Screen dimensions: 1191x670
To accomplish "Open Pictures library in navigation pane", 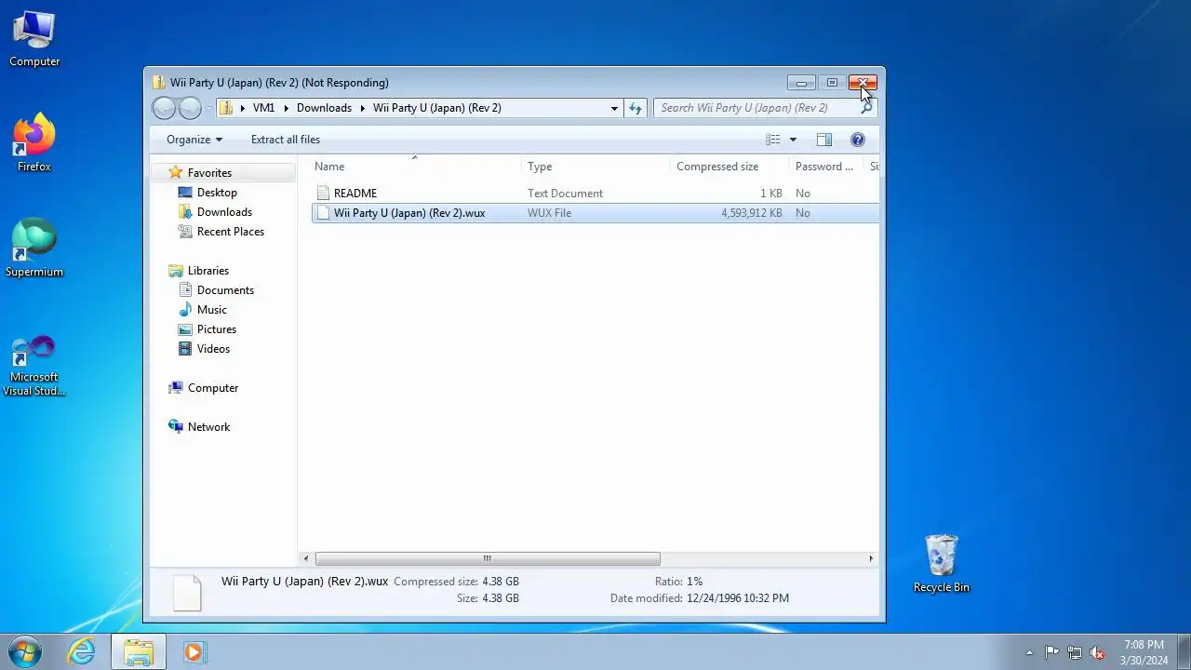I will 217,329.
